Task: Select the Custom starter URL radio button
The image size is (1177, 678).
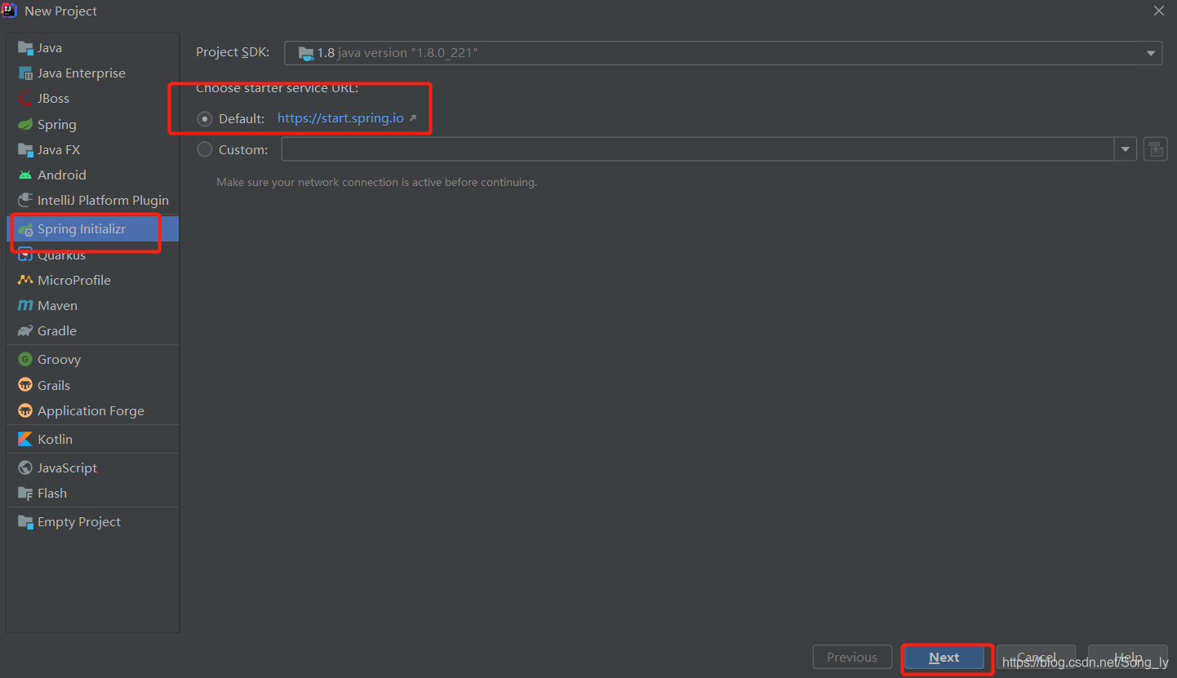Action: [205, 149]
